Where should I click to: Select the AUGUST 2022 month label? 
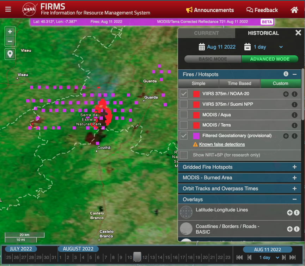(78, 249)
